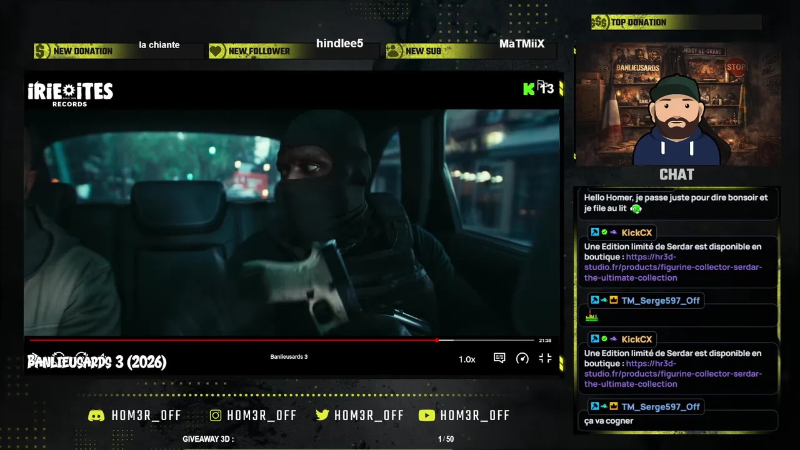
Task: Open the playback speed gauge icon
Action: (522, 358)
